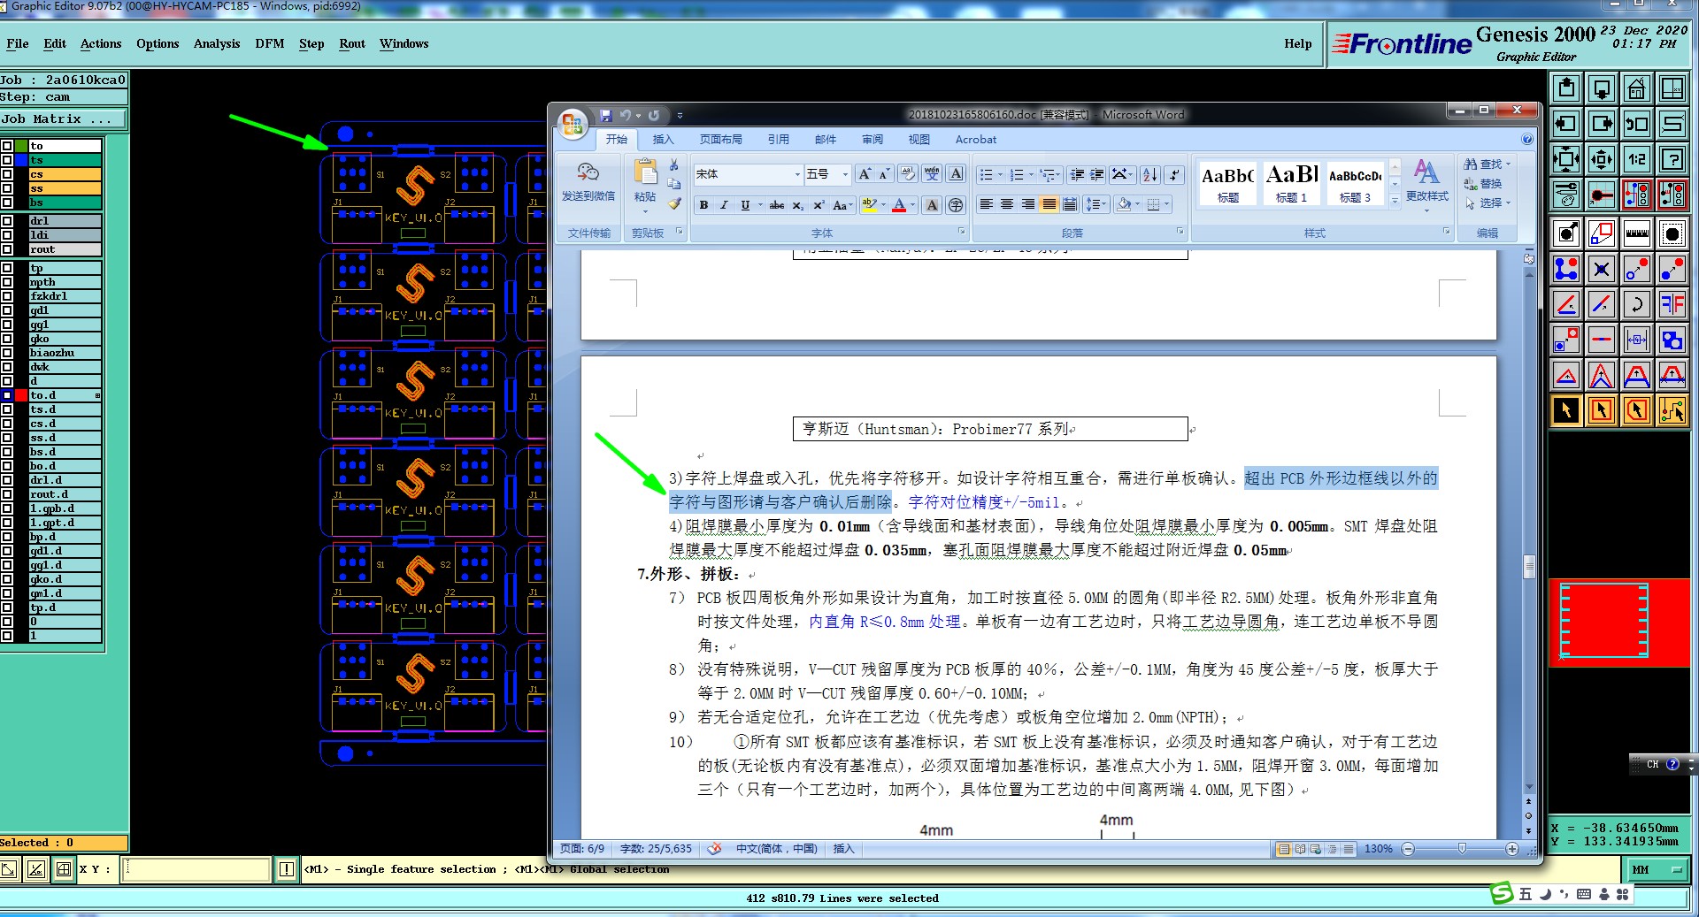Viewport: 1699px width, 917px height.
Task: Click the Cut scissors icon in Word
Action: (674, 165)
